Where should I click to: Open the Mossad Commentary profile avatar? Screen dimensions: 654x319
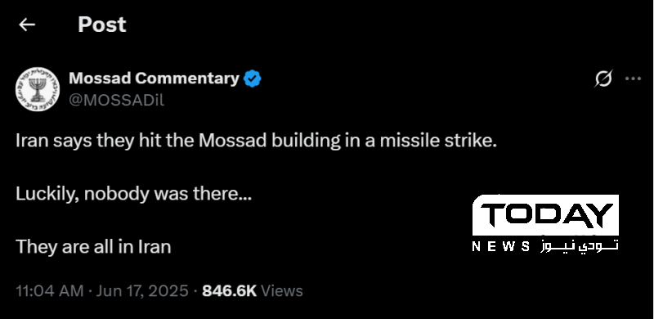(38, 89)
